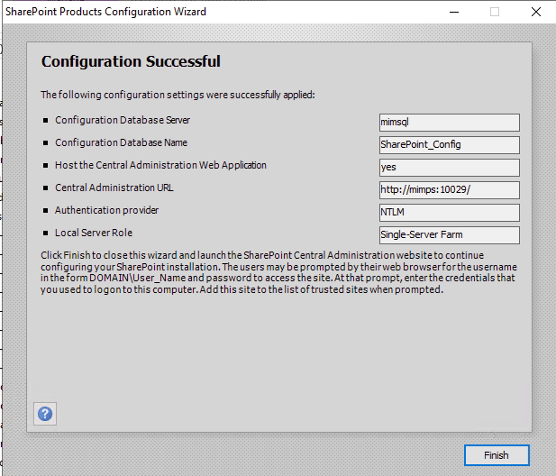Select the SharePoint_Config database name field
This screenshot has height=476, width=556.
coord(450,145)
